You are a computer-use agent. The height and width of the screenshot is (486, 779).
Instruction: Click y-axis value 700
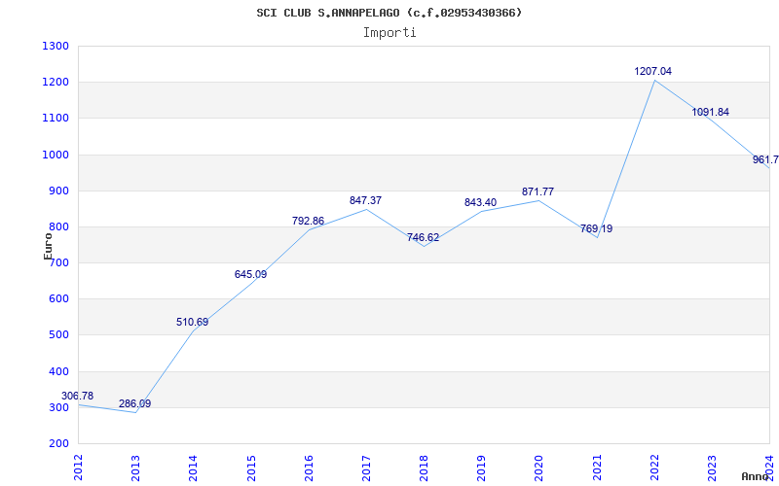(x=58, y=263)
